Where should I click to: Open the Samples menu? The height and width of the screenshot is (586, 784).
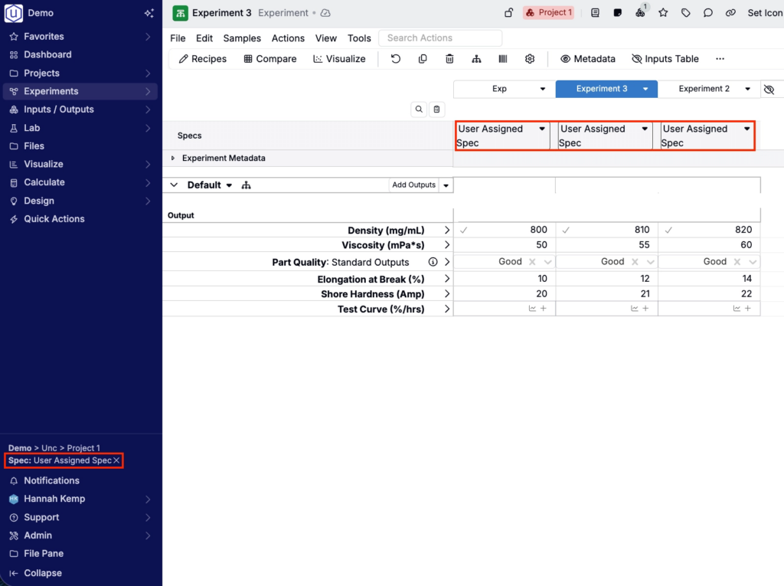coord(242,38)
